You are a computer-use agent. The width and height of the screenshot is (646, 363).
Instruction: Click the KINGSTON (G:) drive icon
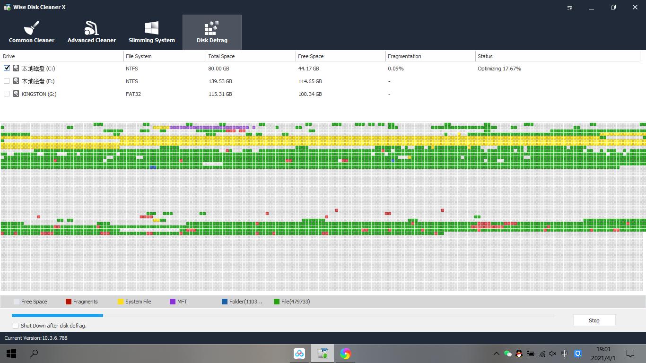point(16,94)
